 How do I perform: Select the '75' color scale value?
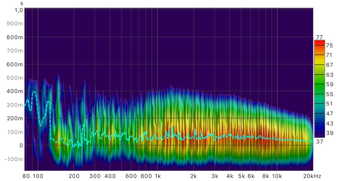(329, 46)
